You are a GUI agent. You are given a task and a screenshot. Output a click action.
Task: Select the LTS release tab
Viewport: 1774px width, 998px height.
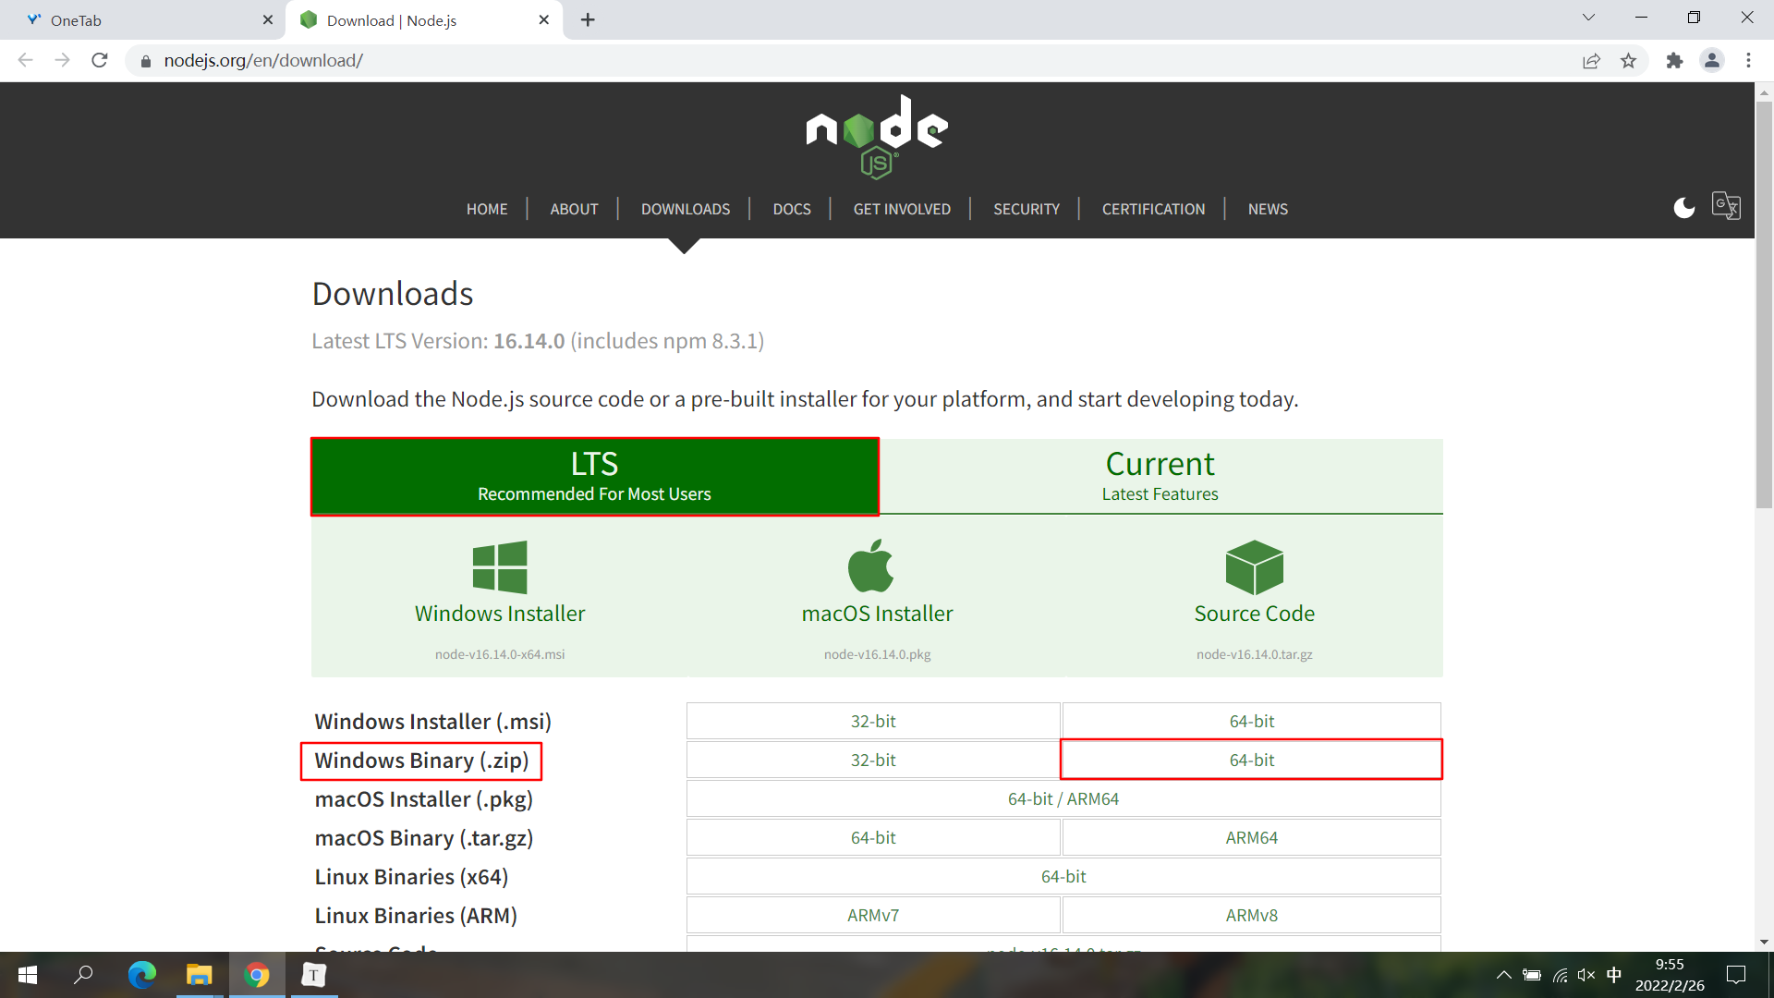click(x=594, y=476)
